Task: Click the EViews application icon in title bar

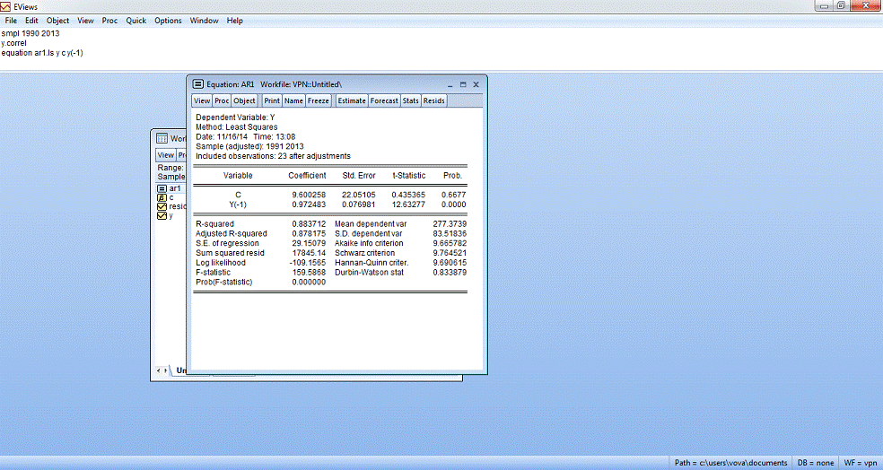Action: pos(7,6)
